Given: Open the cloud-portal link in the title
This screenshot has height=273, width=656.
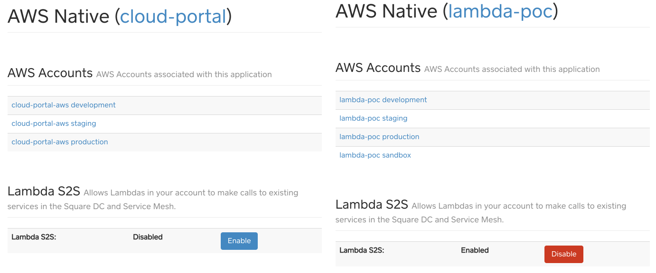Looking at the screenshot, I should (173, 17).
